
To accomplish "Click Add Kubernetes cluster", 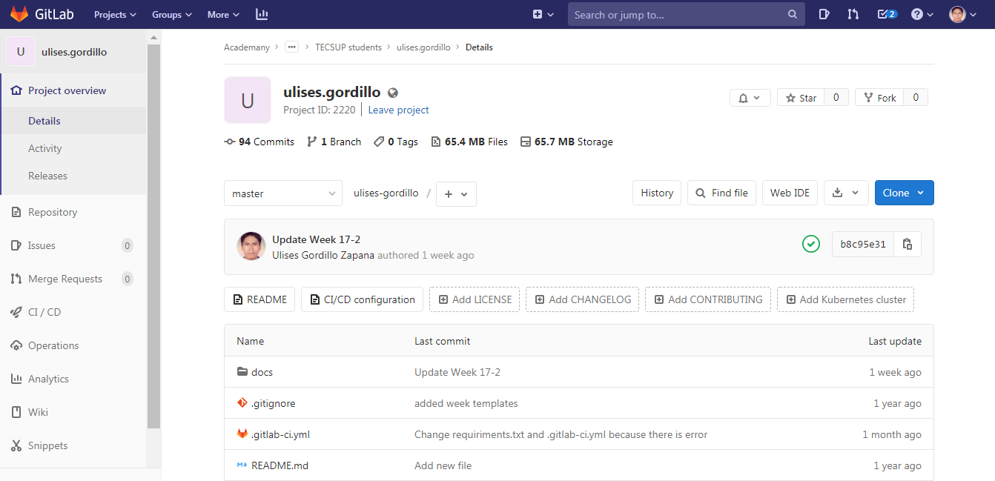I will (846, 299).
